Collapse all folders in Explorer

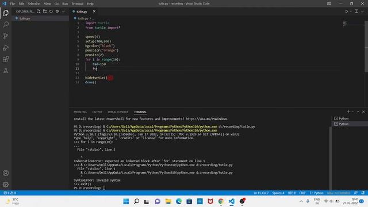tap(57, 11)
